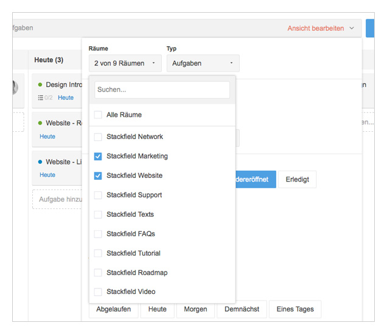Check the Stackfield Video room
The image size is (387, 334).
pos(98,292)
